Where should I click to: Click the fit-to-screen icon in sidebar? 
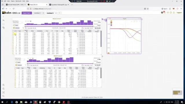3,92
